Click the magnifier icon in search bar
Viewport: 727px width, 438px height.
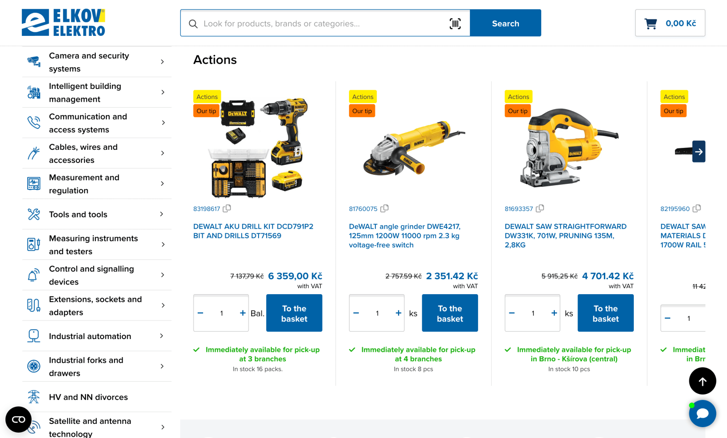pos(193,24)
